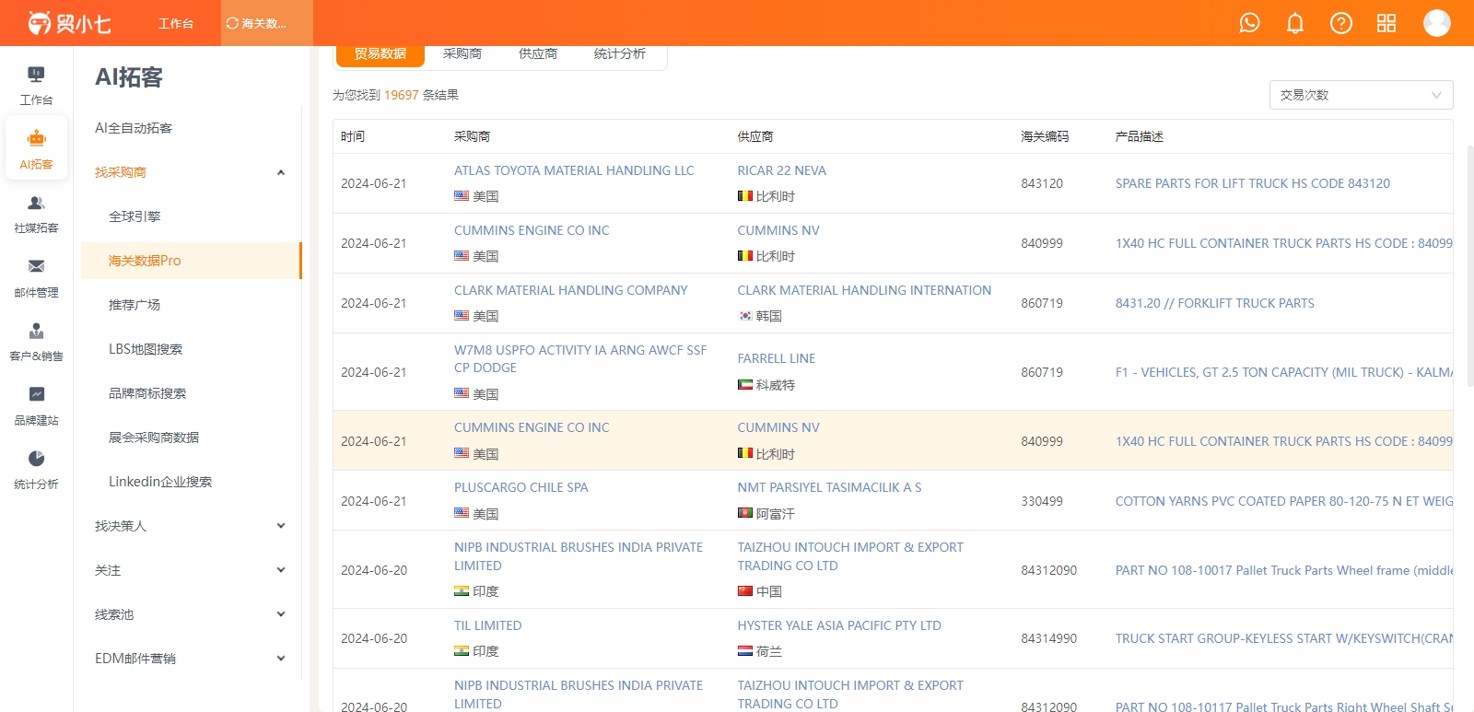This screenshot has height=712, width=1474.
Task: Open notifications bell icon
Action: [1295, 23]
